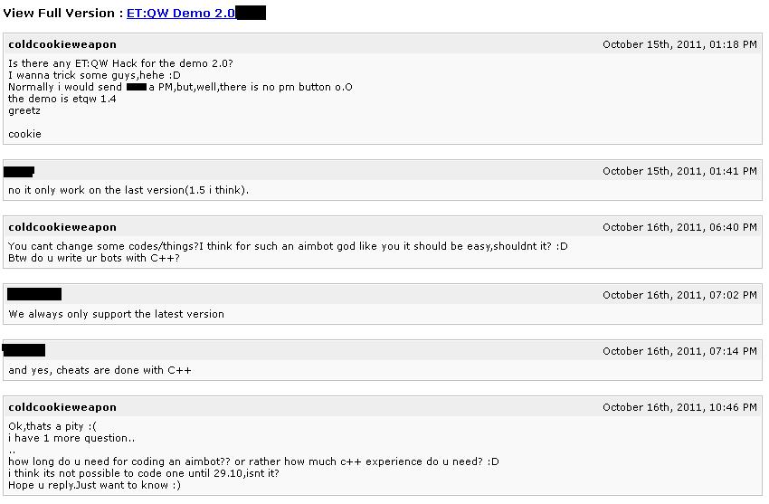Click coldcookieweapon's name on the 01:18 PM post
769x504 pixels.
pos(62,44)
